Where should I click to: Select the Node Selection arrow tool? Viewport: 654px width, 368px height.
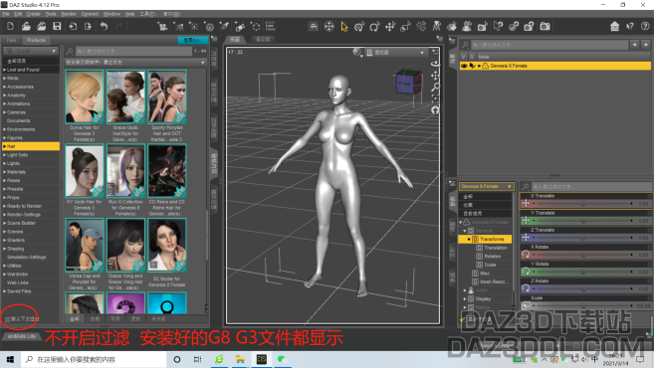(x=344, y=27)
